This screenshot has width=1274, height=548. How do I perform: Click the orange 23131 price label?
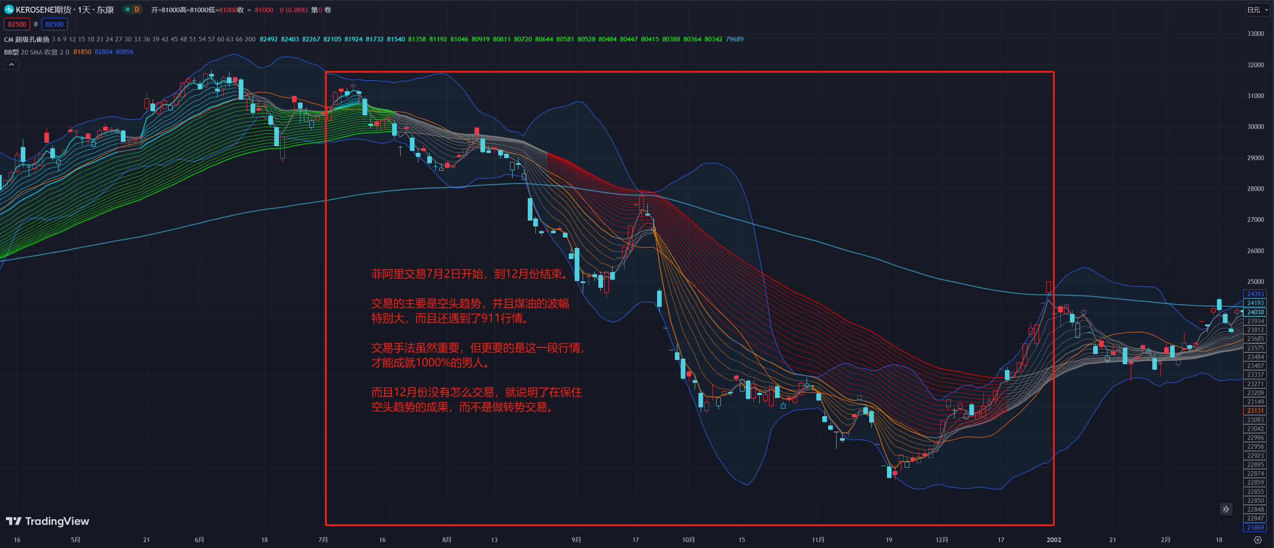click(1255, 411)
